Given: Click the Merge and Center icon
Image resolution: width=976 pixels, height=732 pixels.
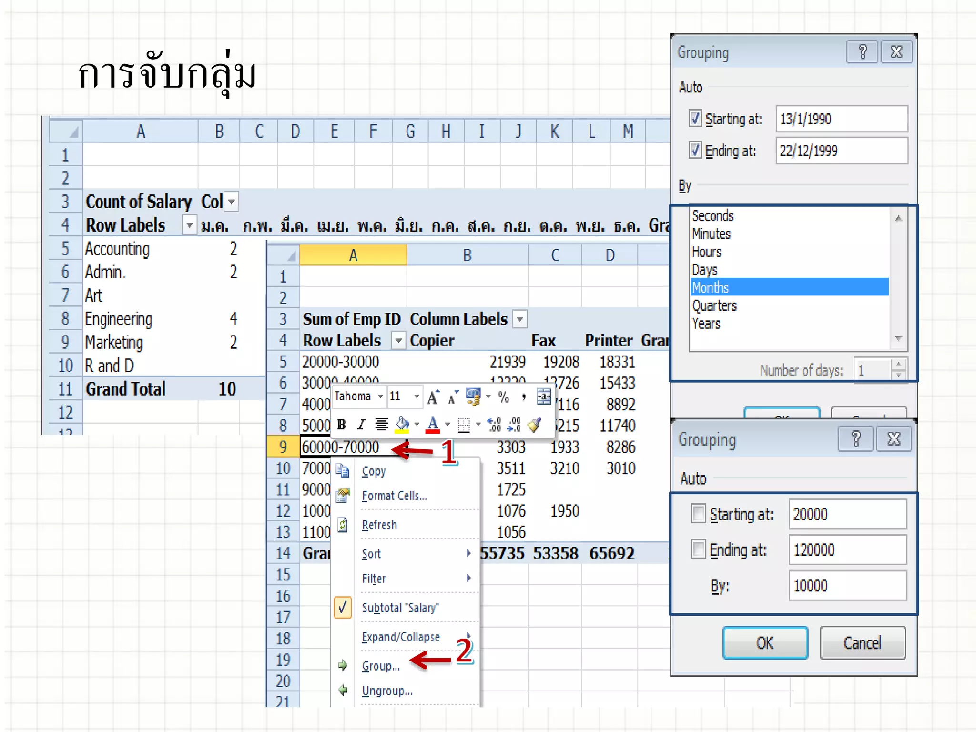Looking at the screenshot, I should [x=543, y=396].
